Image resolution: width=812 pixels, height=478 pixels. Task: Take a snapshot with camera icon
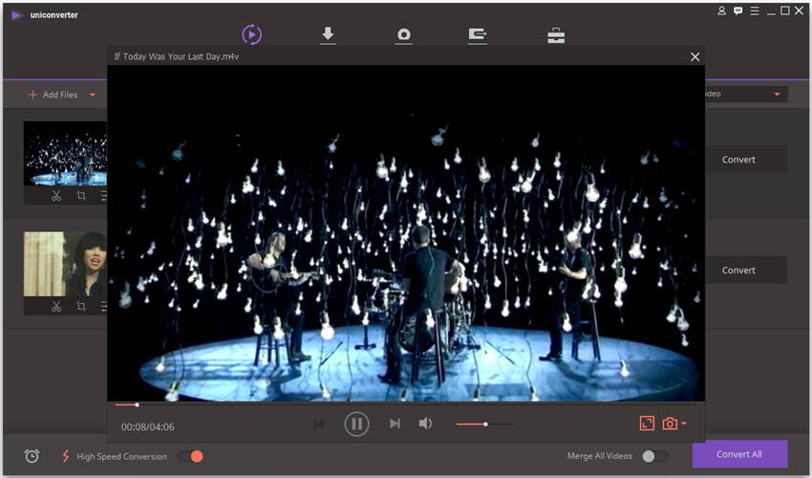(x=670, y=424)
